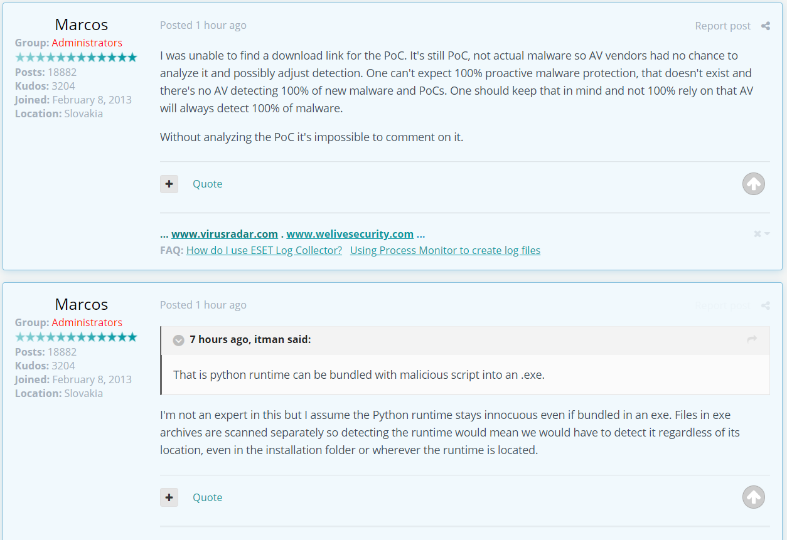Open Marcos profile from first post
Image resolution: width=787 pixels, height=540 pixels.
82,24
